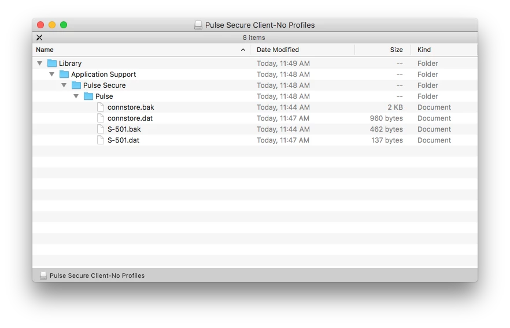Click the window title Pulse Secure Client-No Profiles

[260, 25]
